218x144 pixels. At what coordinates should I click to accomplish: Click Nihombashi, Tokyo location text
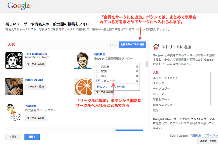coord(37,57)
